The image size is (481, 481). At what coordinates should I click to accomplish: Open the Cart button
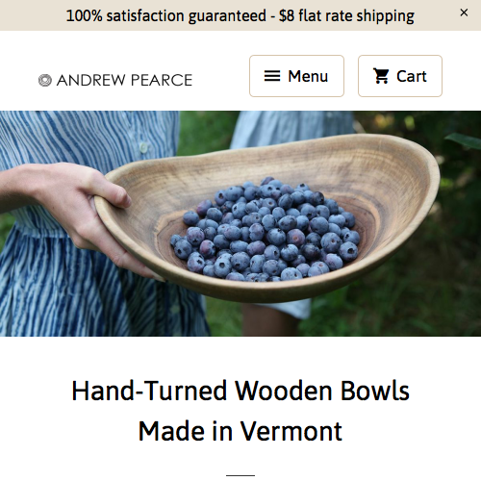click(x=400, y=76)
